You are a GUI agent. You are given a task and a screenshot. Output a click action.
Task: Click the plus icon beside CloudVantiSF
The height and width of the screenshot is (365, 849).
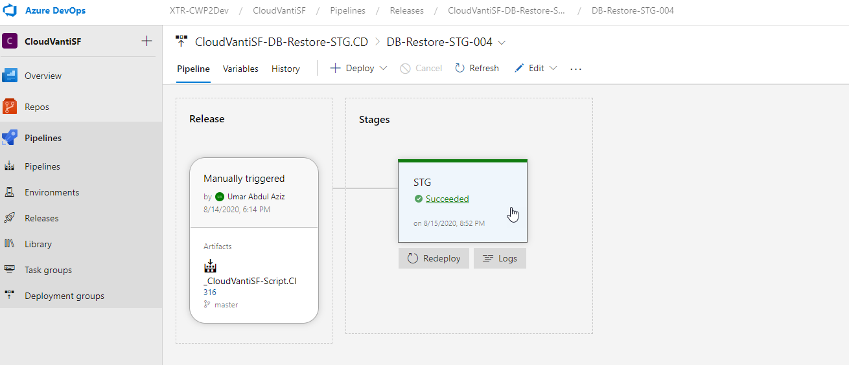click(146, 41)
